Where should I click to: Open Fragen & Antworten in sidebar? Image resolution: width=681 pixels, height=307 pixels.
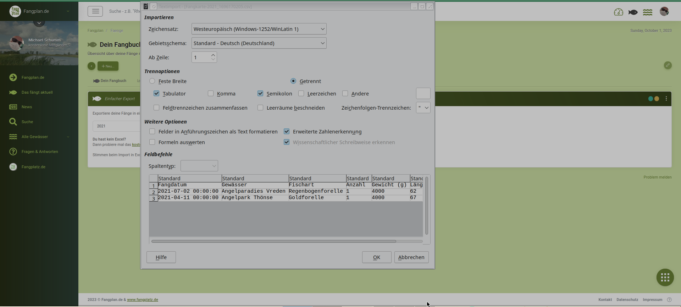click(x=39, y=152)
